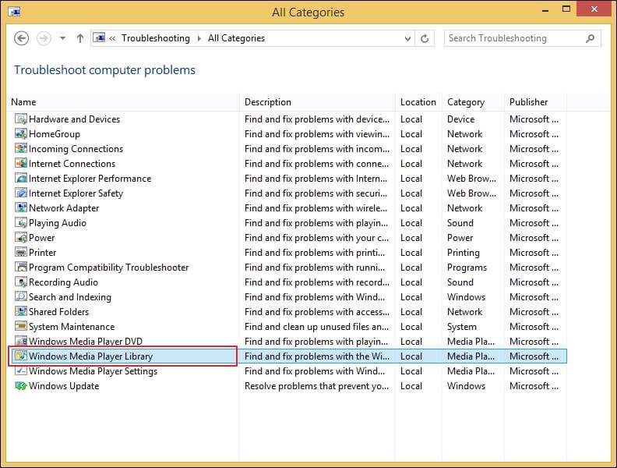Click the double chevron before Troubleshooting
This screenshot has height=468, width=617.
pos(112,38)
